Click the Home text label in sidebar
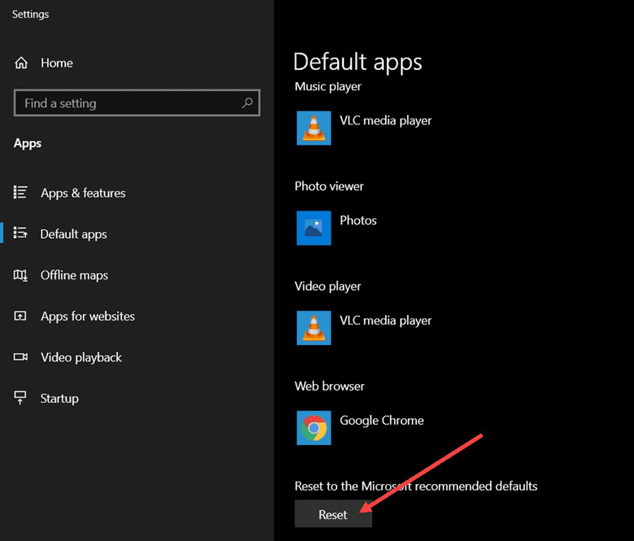This screenshot has height=541, width=634. point(57,63)
